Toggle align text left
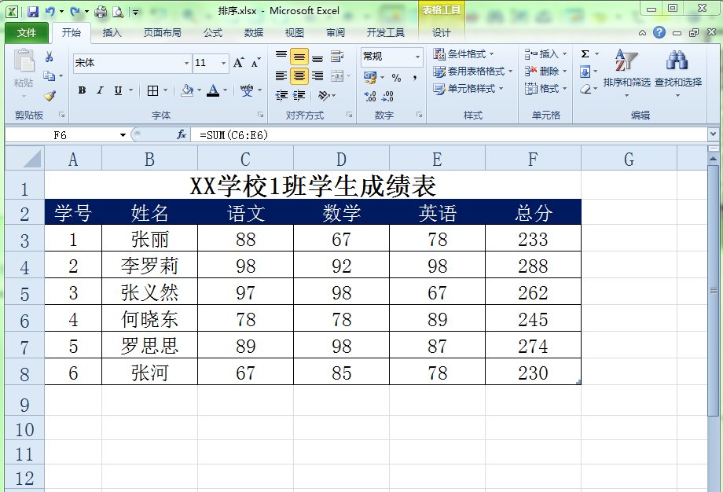The height and width of the screenshot is (492, 723). pos(281,75)
